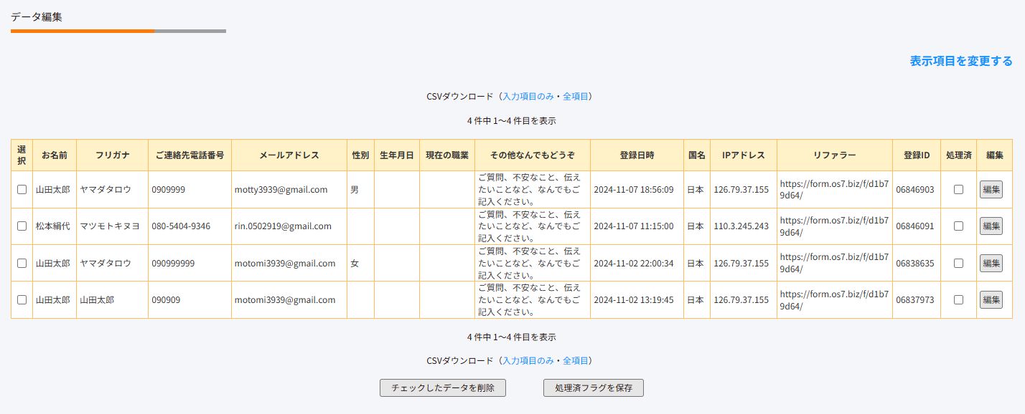Image resolution: width=1025 pixels, height=414 pixels.
Task: Click 編集 button for registration 06846903
Action: click(991, 190)
